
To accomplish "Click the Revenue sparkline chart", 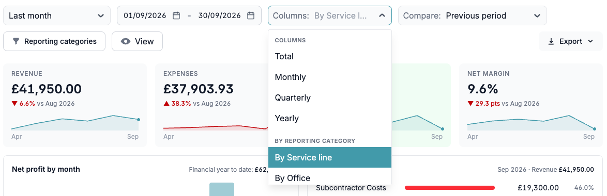I will tap(75, 123).
